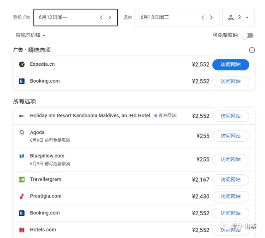Click the Prestigia.com name text
The height and width of the screenshot is (238, 265).
[x=46, y=196]
